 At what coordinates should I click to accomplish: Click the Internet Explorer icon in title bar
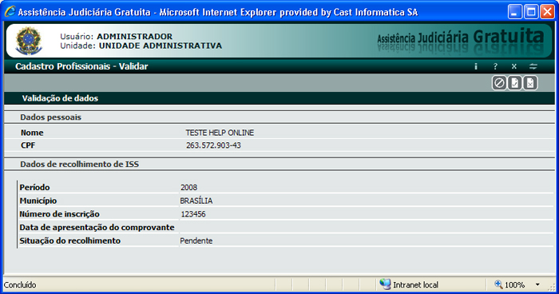click(10, 12)
